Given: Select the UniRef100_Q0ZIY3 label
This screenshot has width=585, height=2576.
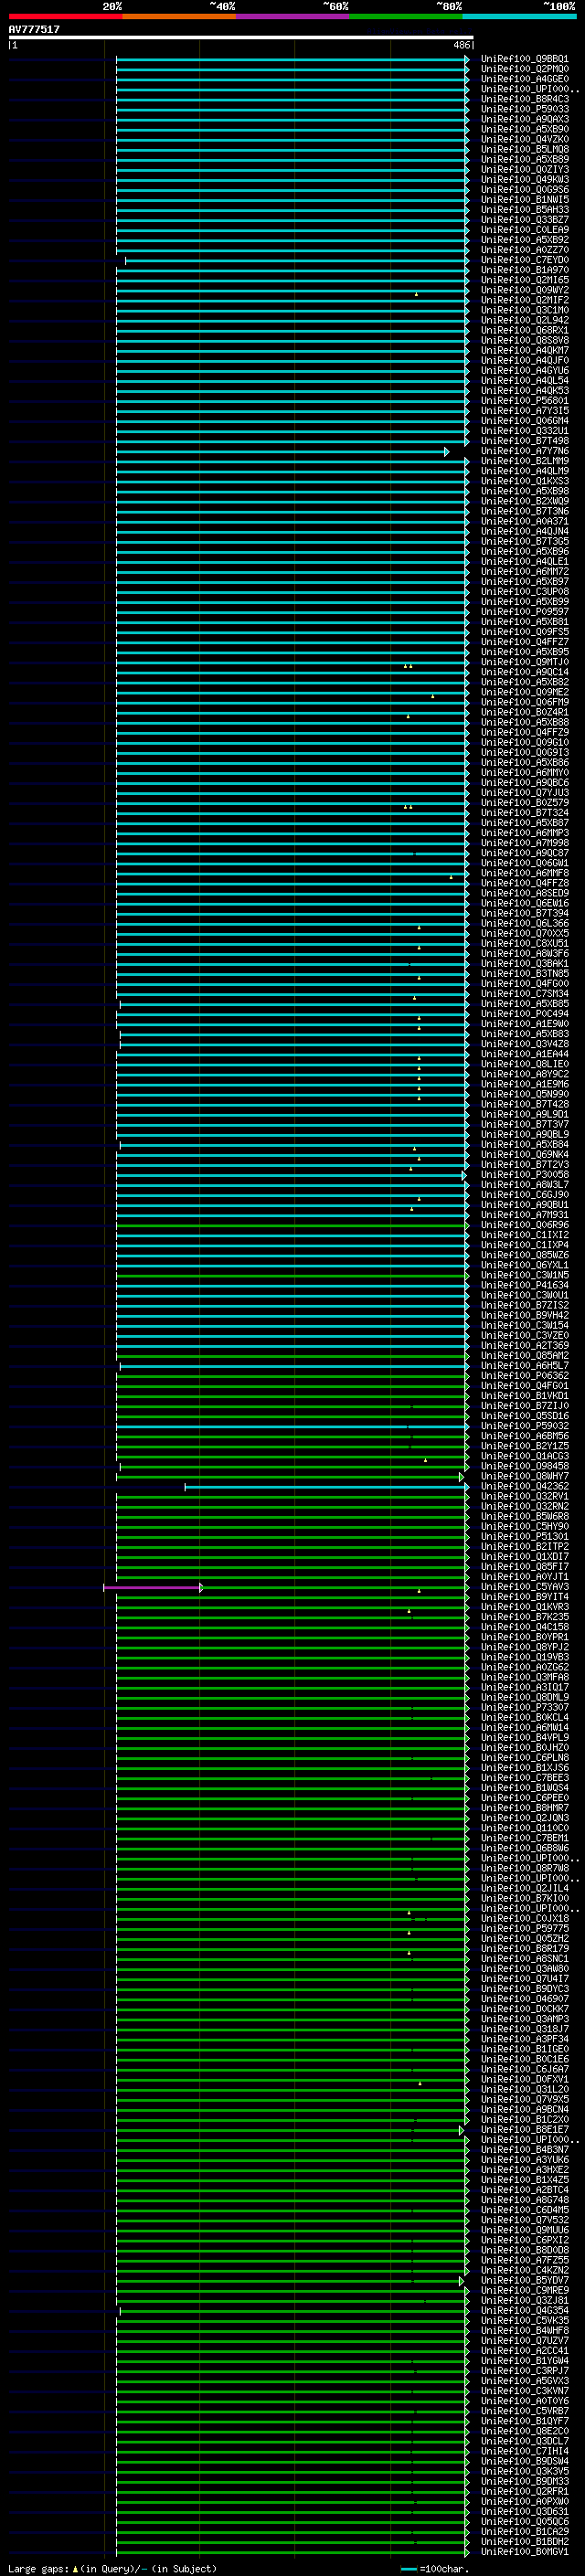Looking at the screenshot, I should 524,170.
